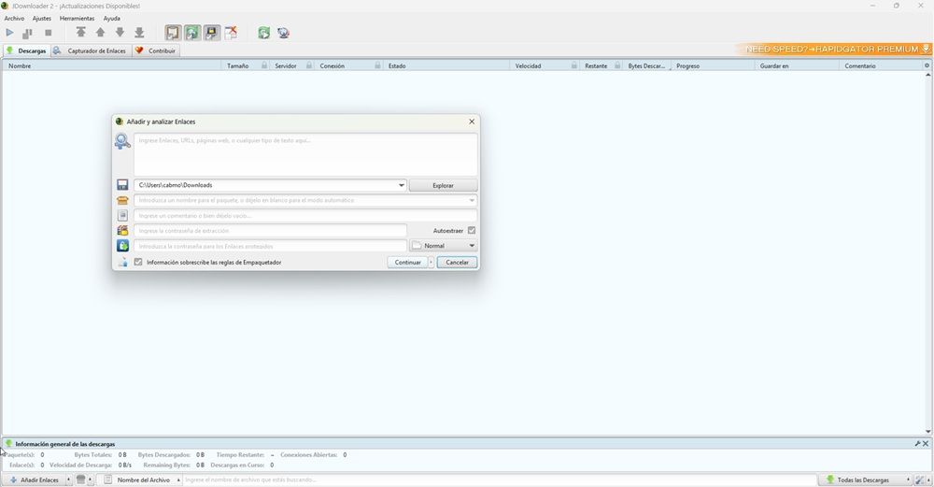
Task: Click the green update check icon
Action: tap(264, 33)
